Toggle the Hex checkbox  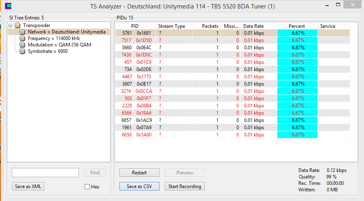(87, 187)
